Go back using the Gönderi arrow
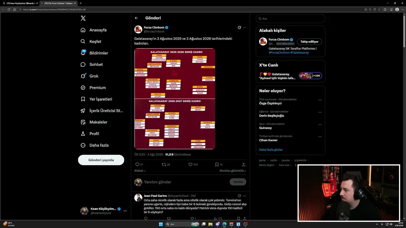 (x=136, y=18)
